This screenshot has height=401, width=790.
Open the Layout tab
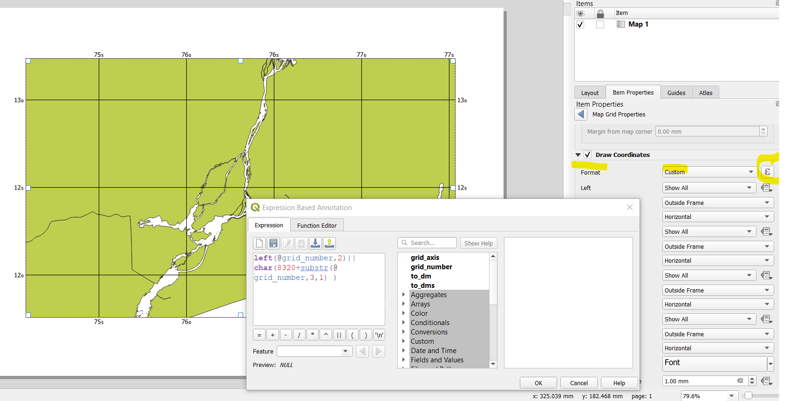click(x=590, y=93)
